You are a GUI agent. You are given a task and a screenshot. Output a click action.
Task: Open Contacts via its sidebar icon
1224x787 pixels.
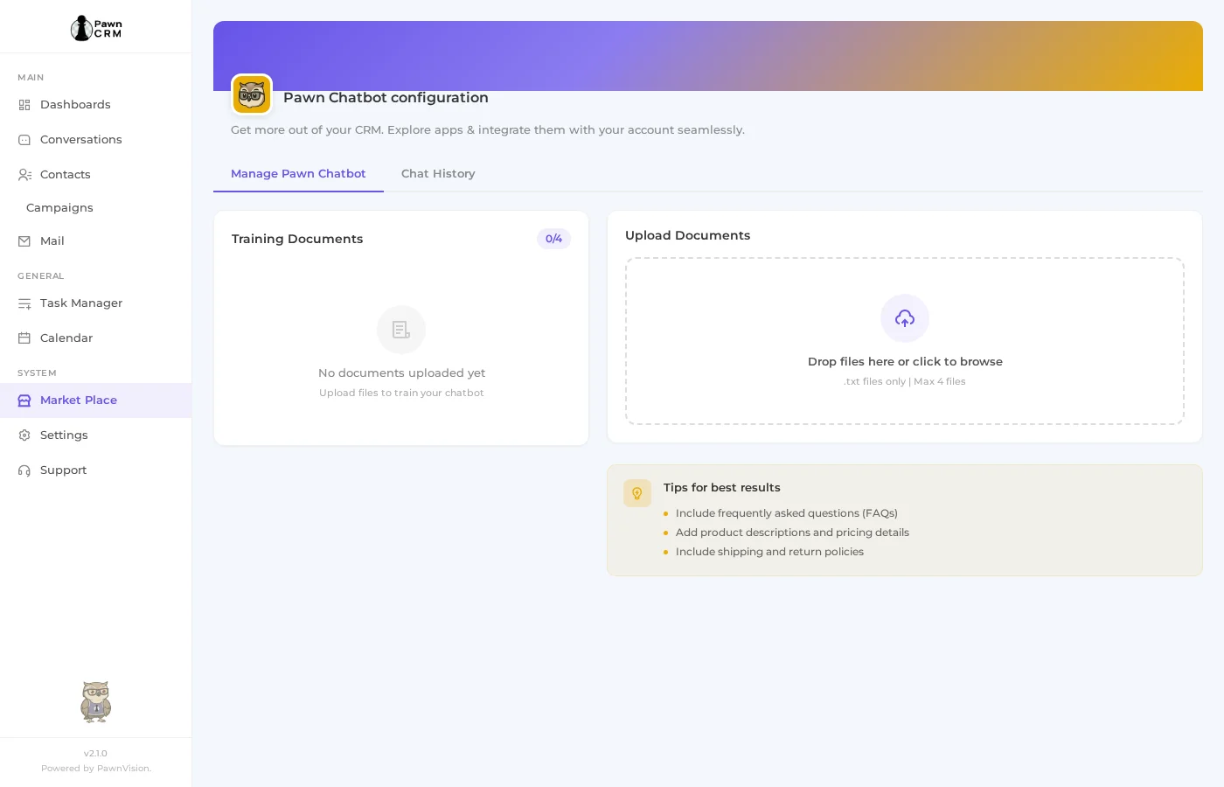point(25,174)
